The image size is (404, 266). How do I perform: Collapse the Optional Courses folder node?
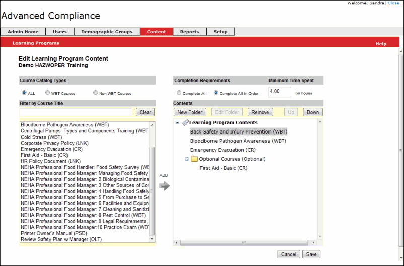pyautogui.click(x=187, y=159)
